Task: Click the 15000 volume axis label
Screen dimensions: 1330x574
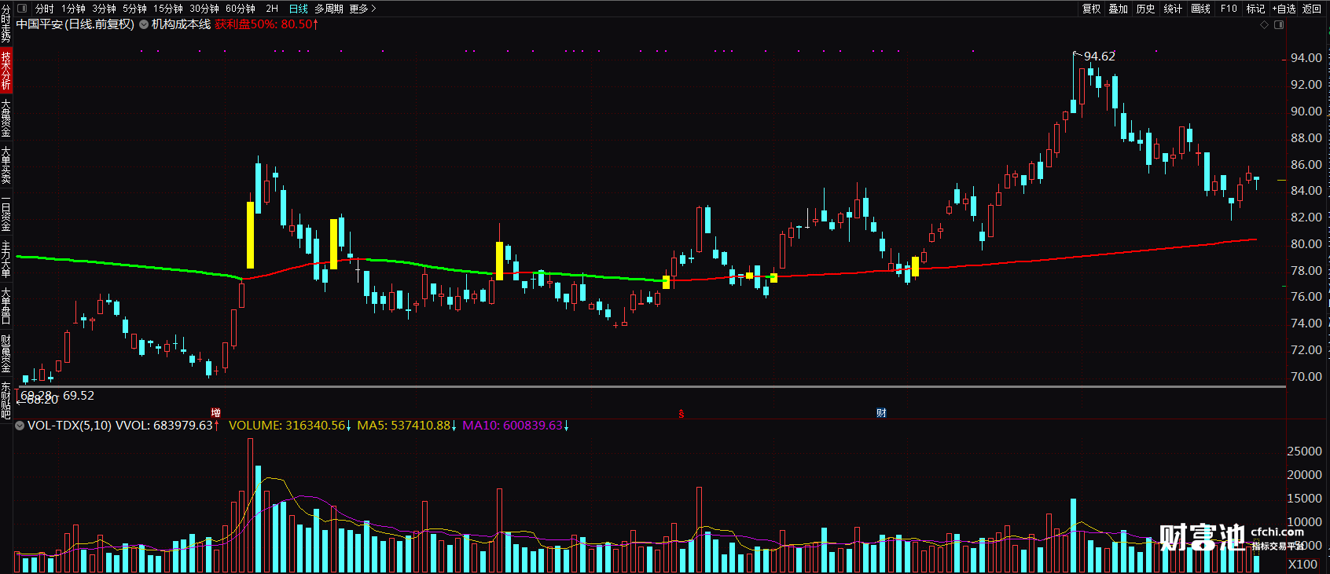Action: (x=1304, y=499)
